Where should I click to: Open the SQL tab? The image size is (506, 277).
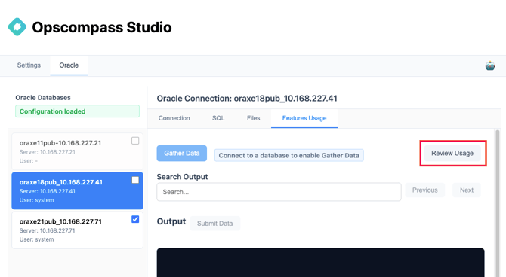(x=218, y=118)
